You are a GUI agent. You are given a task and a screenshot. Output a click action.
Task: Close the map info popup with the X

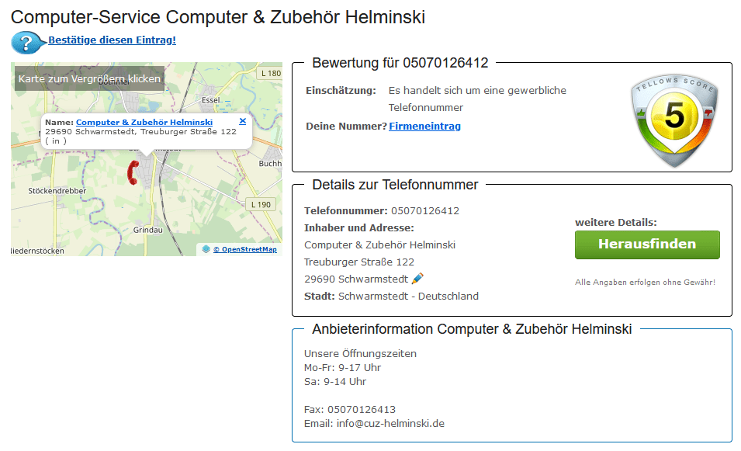coord(242,121)
